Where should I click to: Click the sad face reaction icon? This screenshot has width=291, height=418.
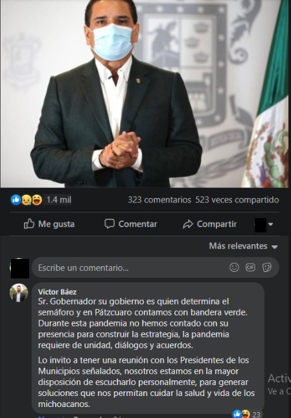(x=27, y=200)
